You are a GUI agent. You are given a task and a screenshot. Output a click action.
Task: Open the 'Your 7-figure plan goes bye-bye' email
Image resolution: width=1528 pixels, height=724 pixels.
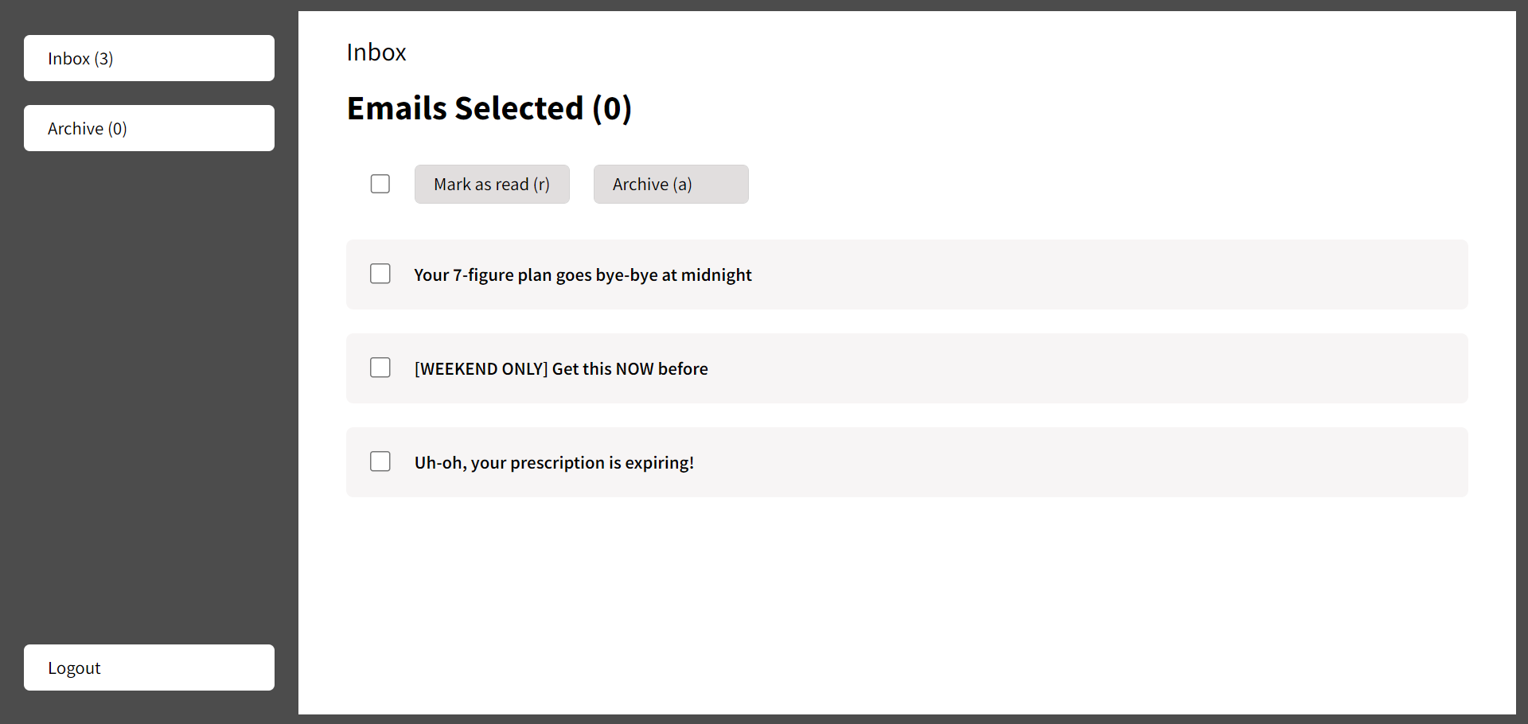click(583, 274)
